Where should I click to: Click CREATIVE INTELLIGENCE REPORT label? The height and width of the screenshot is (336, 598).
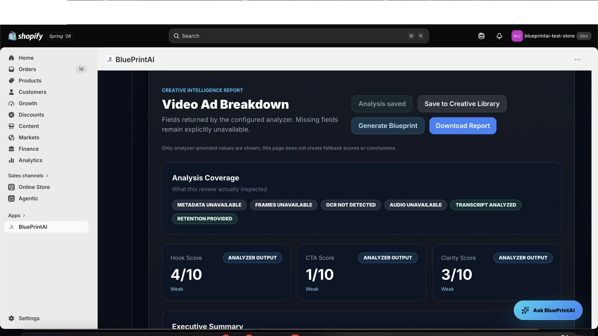click(202, 90)
